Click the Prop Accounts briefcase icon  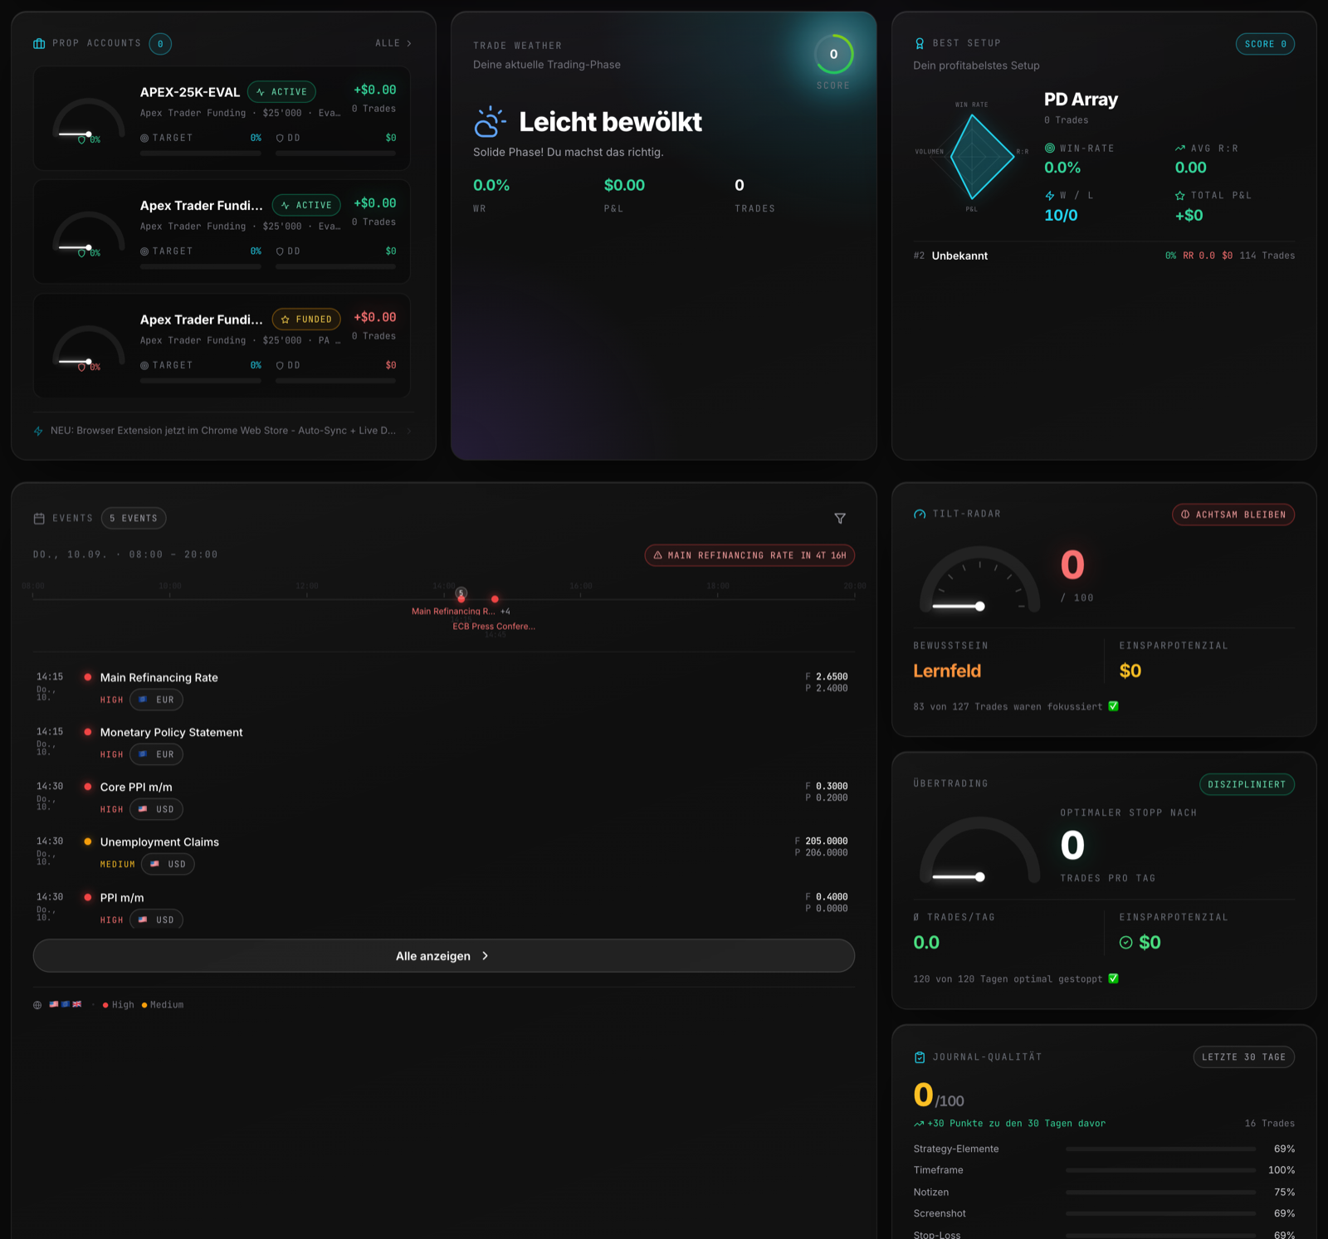click(39, 43)
